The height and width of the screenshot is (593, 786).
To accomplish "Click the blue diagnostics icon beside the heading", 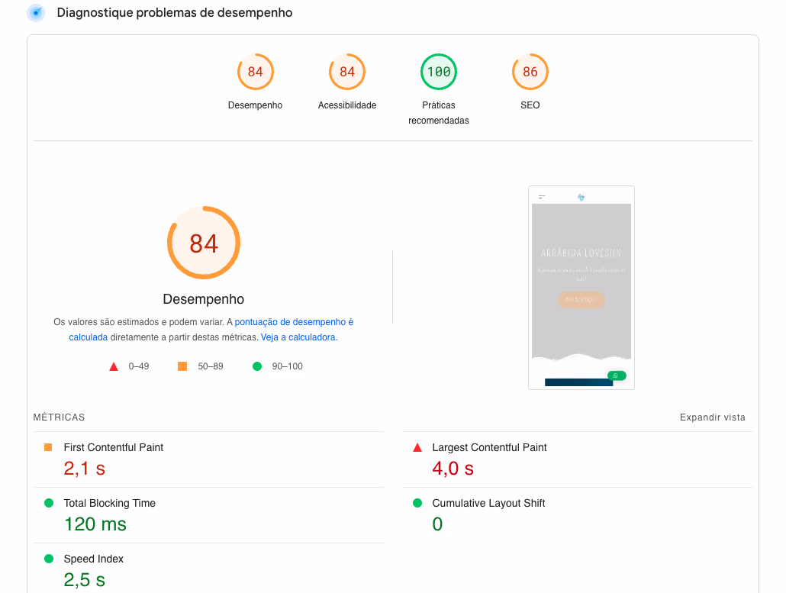I will 36,13.
